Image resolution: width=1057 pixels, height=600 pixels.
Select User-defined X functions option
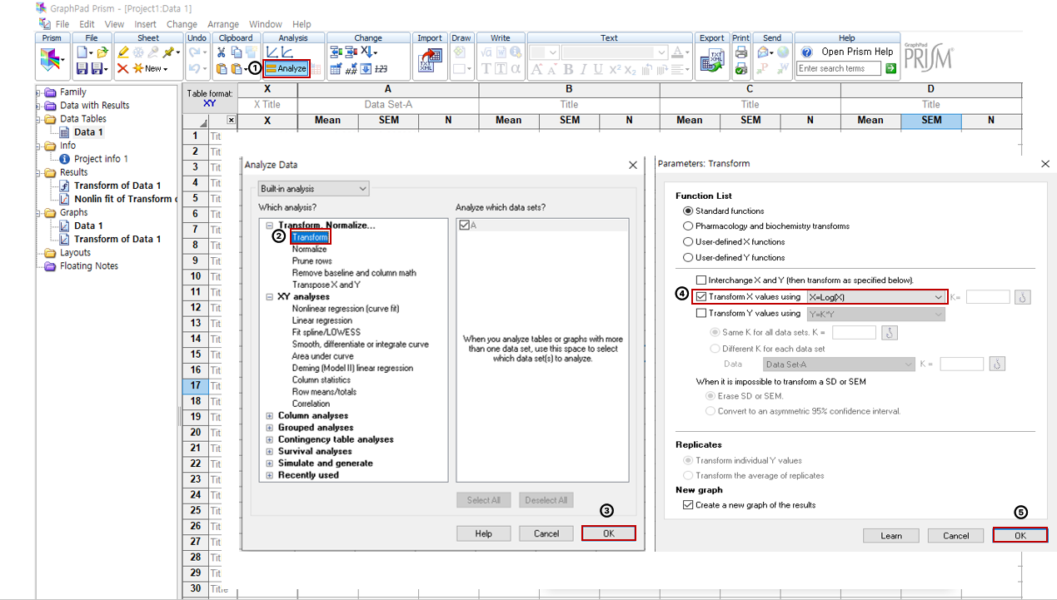click(x=688, y=241)
